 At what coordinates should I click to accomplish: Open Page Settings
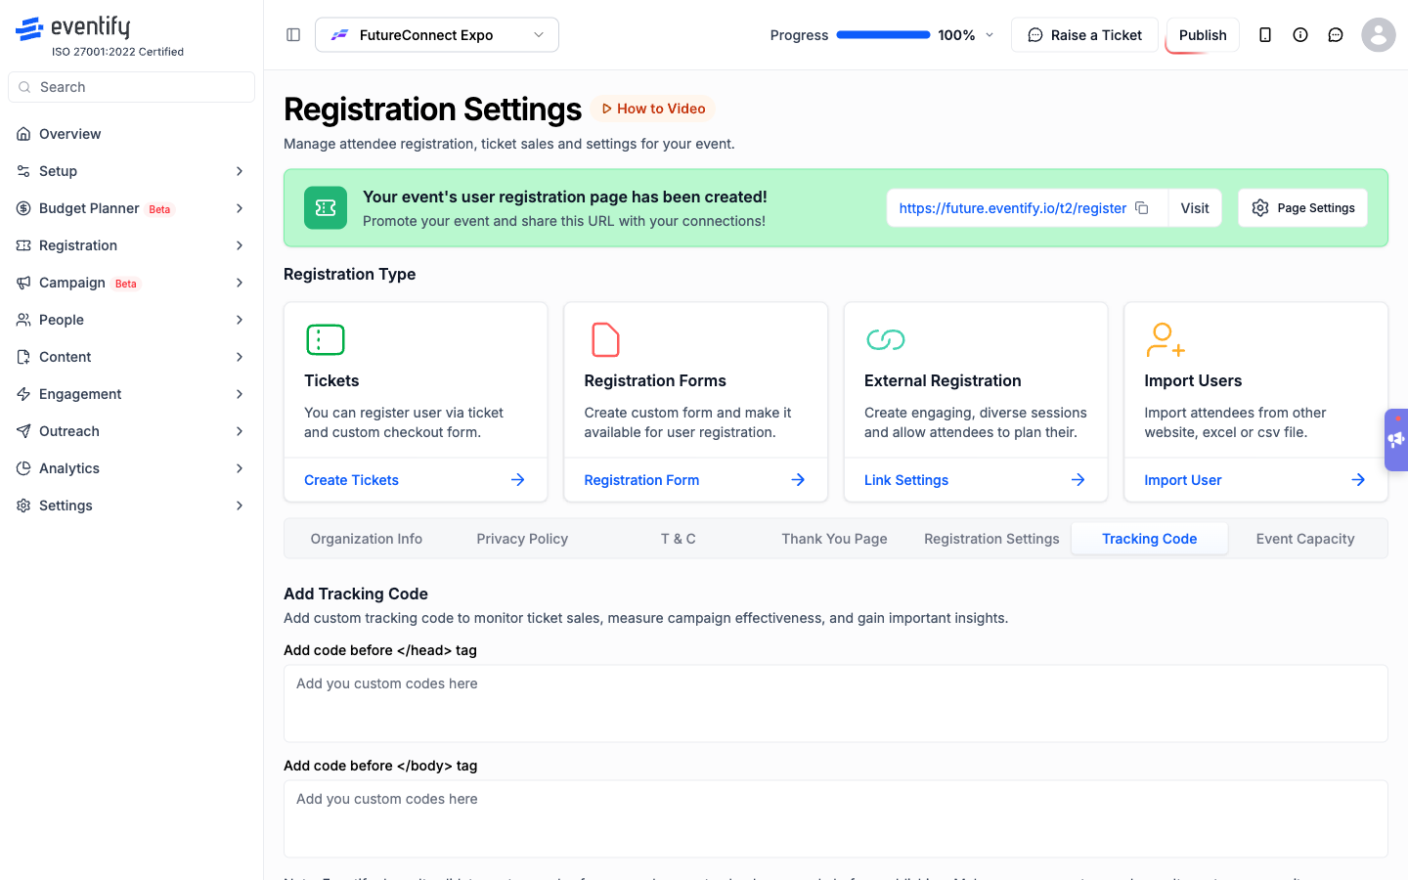1302,208
